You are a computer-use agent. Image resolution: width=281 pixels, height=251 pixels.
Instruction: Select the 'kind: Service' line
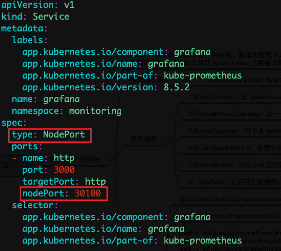35,17
